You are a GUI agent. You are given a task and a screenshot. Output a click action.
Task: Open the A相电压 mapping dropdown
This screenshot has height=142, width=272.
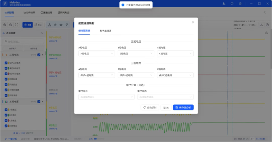tap(96, 54)
